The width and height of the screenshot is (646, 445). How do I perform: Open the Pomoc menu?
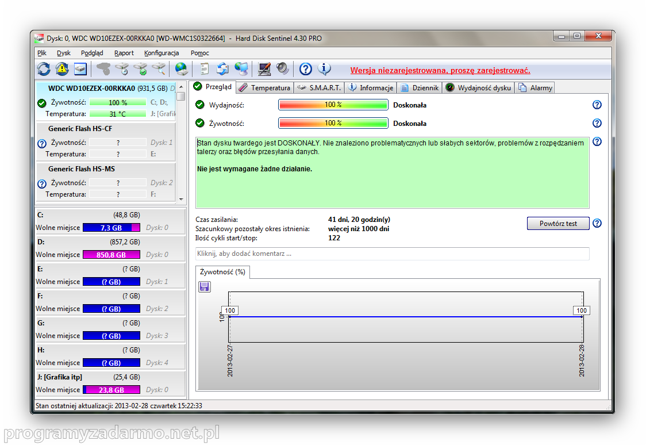(200, 53)
